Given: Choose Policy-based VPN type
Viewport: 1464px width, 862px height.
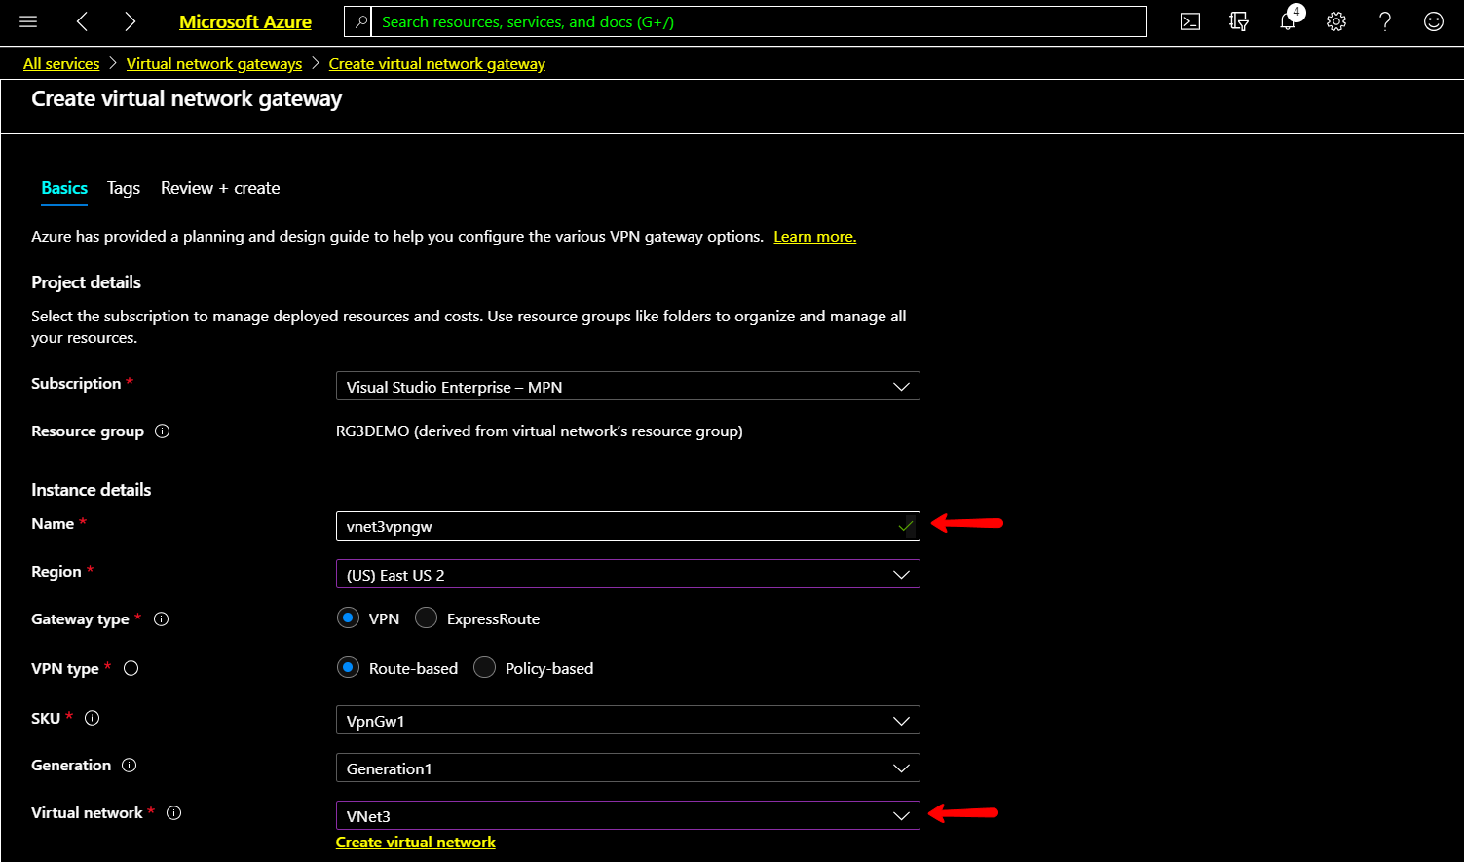Looking at the screenshot, I should (484, 668).
